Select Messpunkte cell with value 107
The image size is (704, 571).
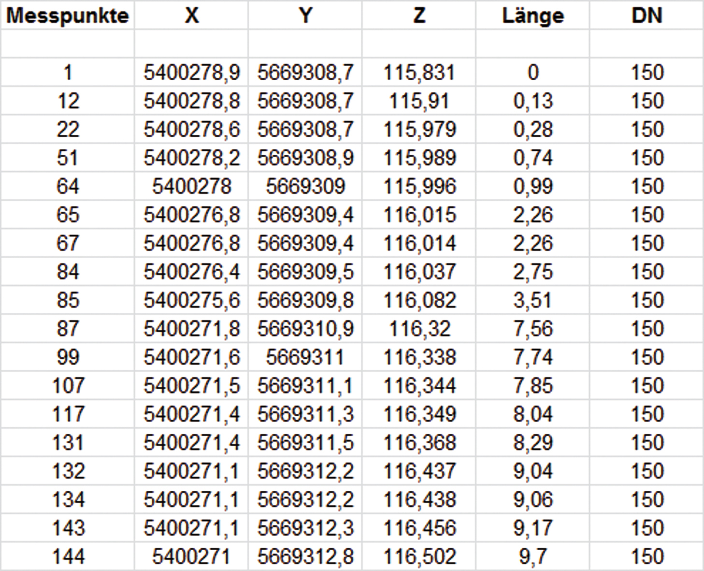point(68,386)
